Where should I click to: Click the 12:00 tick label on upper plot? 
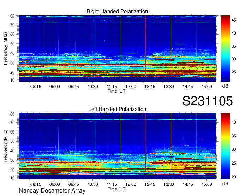(131, 87)
